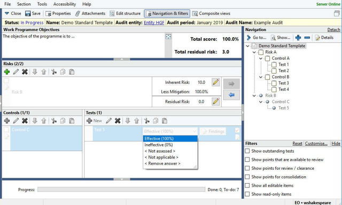Enable Show outstanding tests filter
Screen dimensions: 342x205
point(247,151)
